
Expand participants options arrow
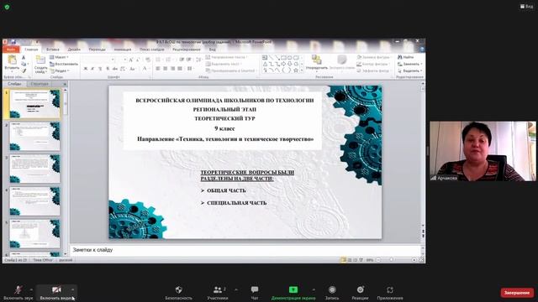(x=236, y=289)
